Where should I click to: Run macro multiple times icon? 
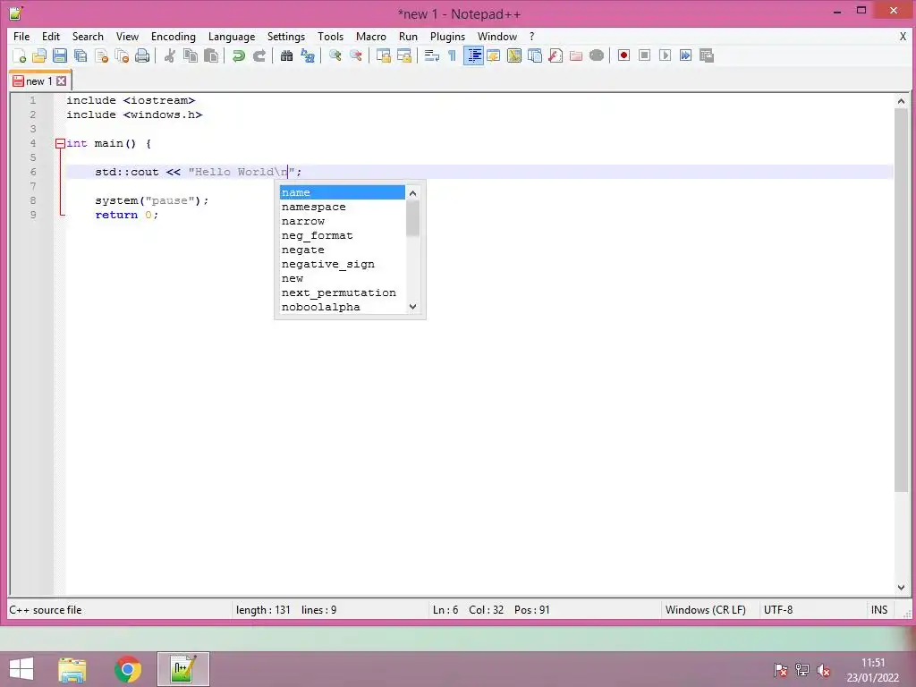685,55
